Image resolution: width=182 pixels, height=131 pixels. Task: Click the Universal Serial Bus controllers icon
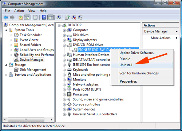coord(69,114)
